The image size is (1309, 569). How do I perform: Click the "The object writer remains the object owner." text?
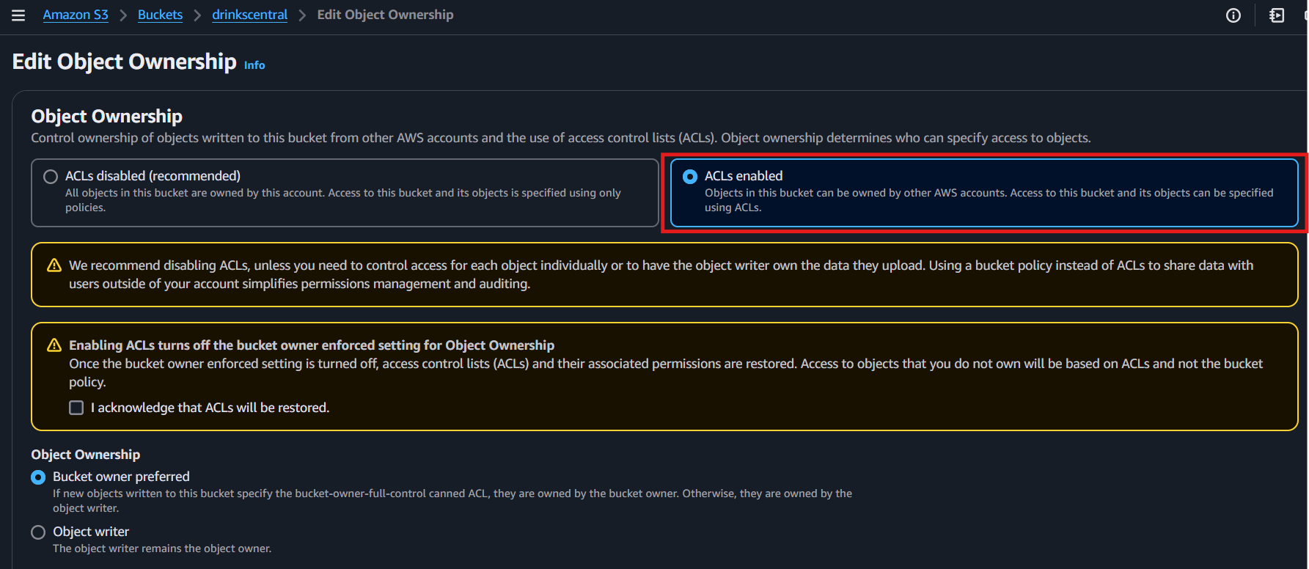(x=162, y=548)
